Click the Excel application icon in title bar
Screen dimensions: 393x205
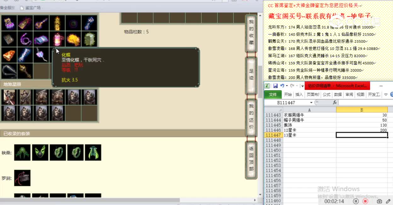click(x=267, y=86)
